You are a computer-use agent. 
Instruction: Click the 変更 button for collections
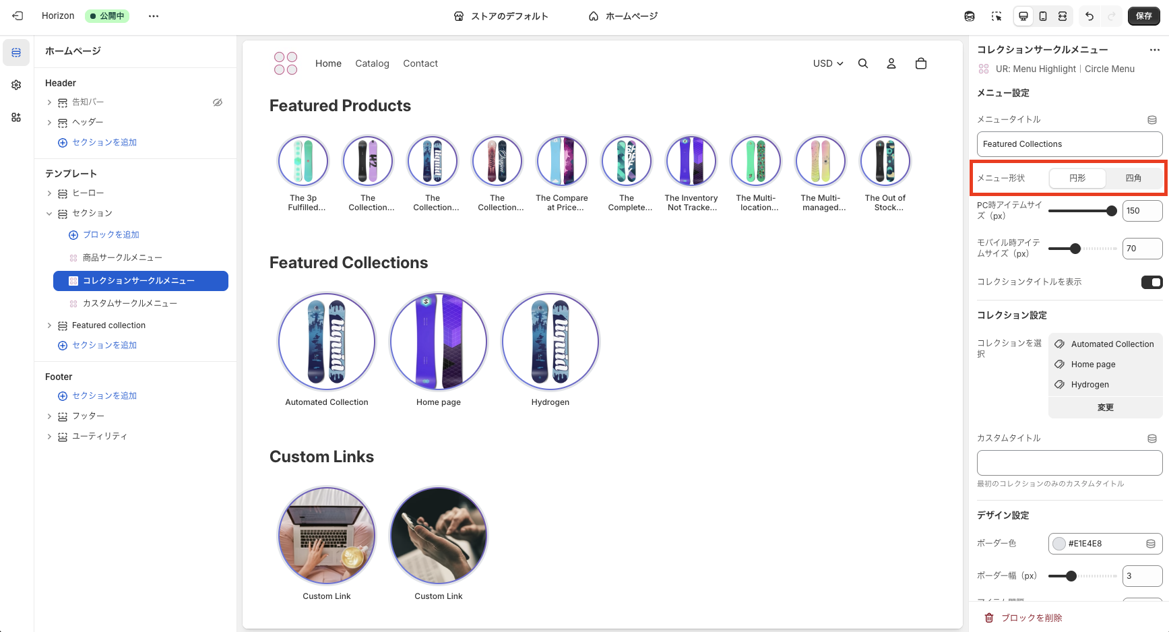click(x=1105, y=408)
